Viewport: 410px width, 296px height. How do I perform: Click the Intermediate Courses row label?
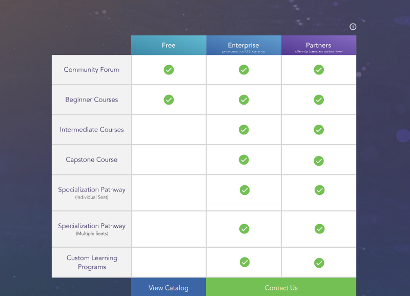coord(92,130)
